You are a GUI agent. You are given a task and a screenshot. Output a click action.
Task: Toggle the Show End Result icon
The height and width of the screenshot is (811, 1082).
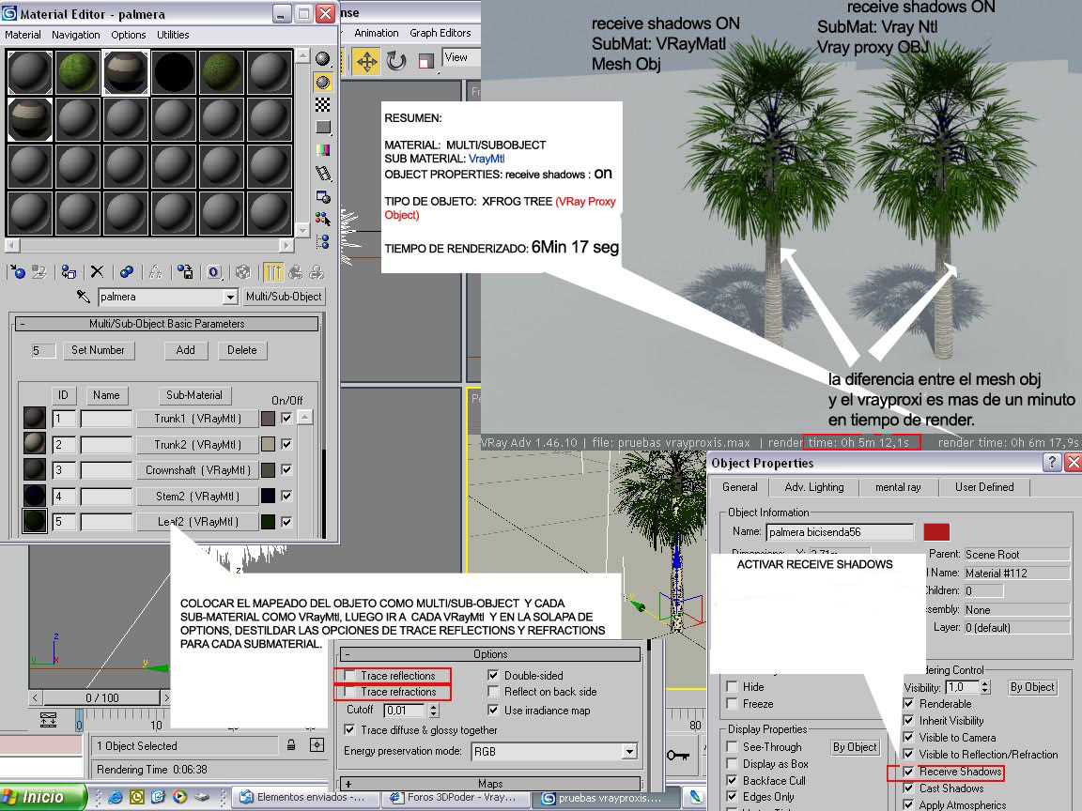pos(272,272)
